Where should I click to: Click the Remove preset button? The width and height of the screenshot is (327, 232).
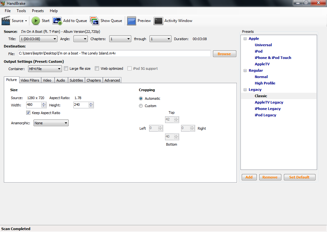(270, 177)
